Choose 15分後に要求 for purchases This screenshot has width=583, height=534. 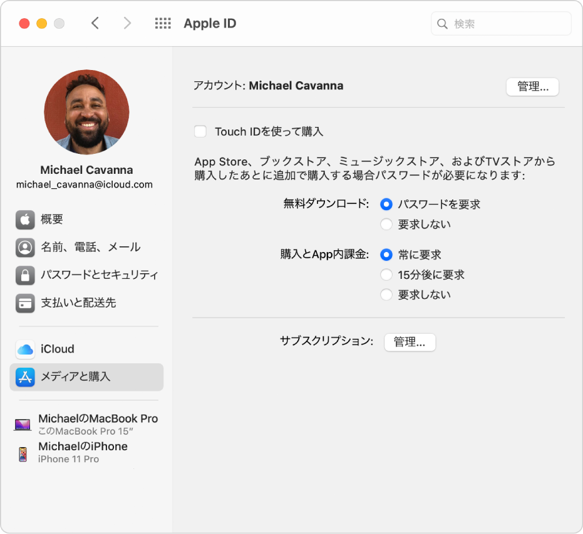click(387, 275)
